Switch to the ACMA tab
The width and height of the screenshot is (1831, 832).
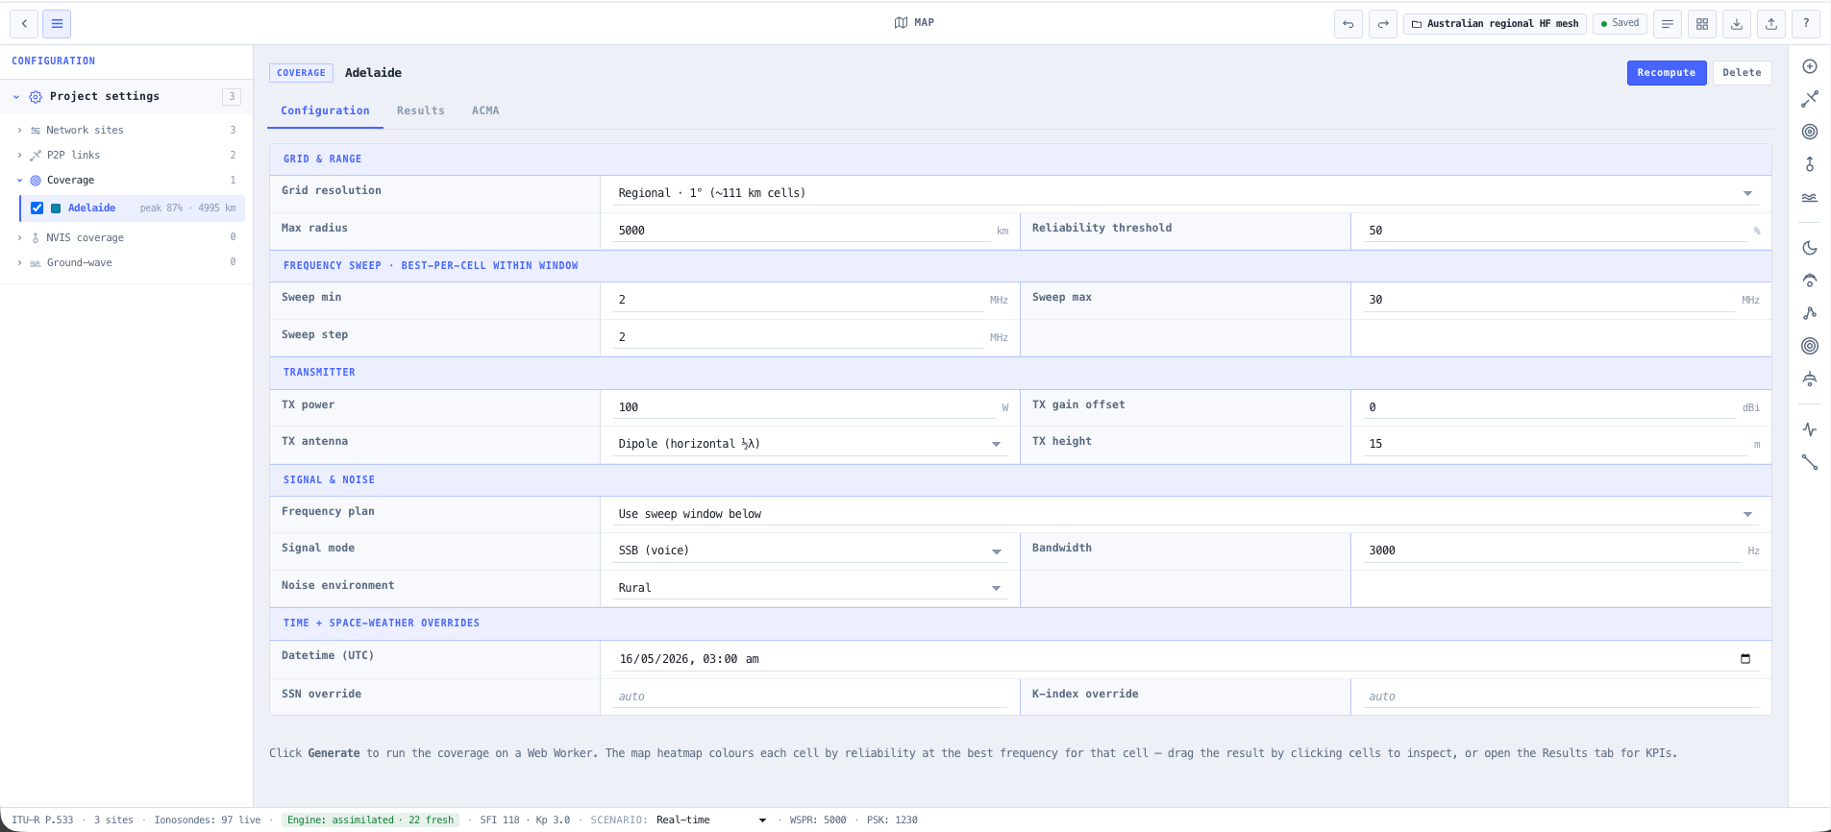click(x=485, y=110)
